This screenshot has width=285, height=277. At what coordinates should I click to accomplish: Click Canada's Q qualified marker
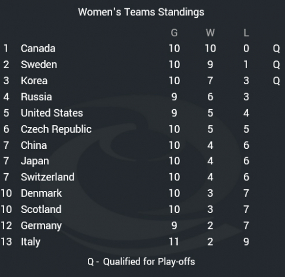(x=276, y=49)
